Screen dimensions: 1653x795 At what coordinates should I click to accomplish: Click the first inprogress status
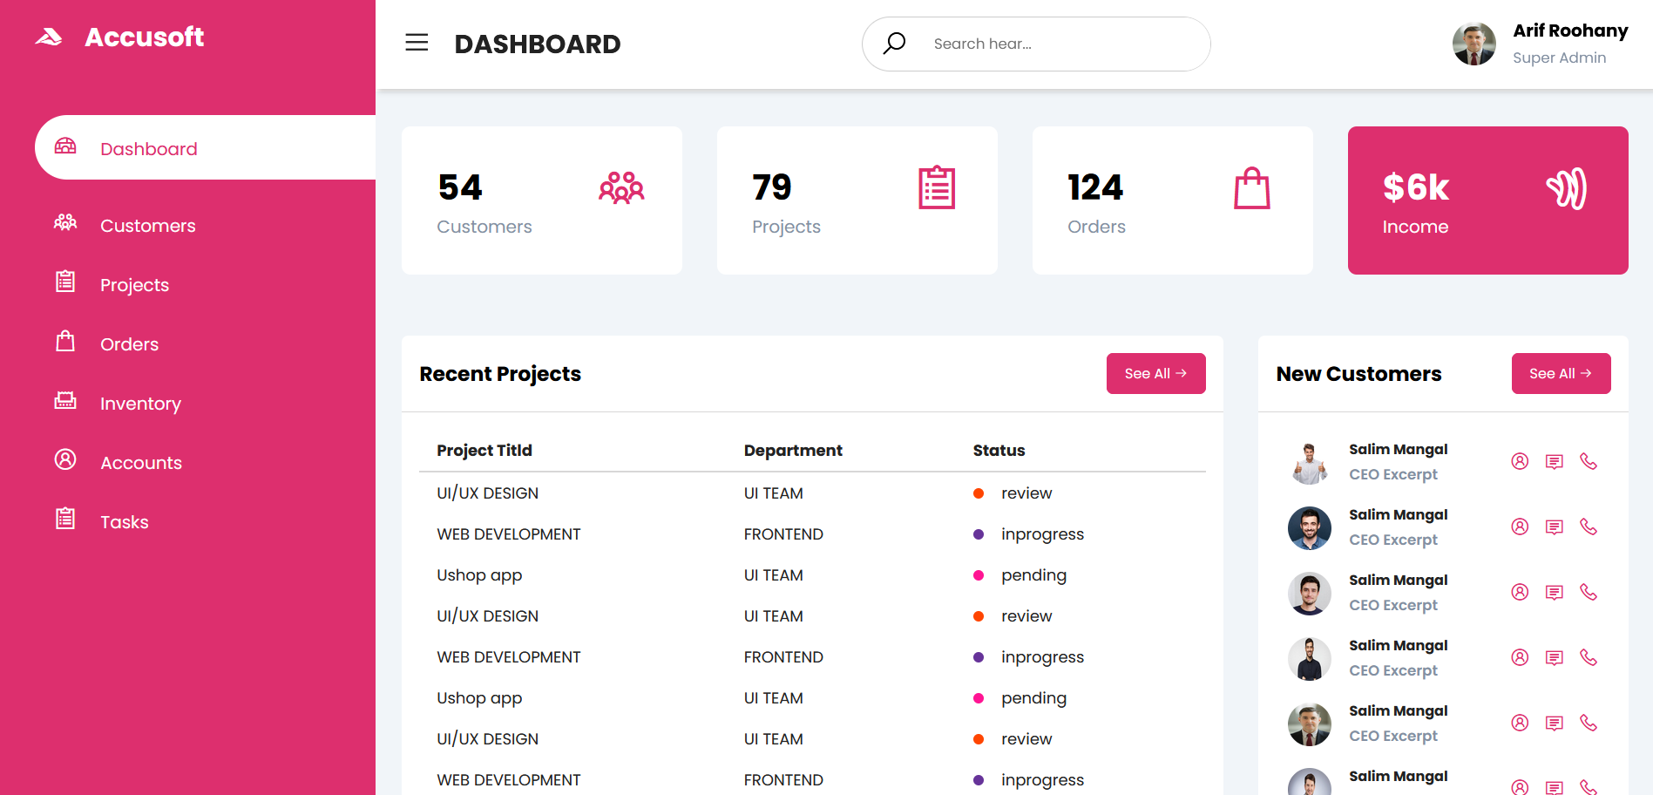[x=1042, y=534]
